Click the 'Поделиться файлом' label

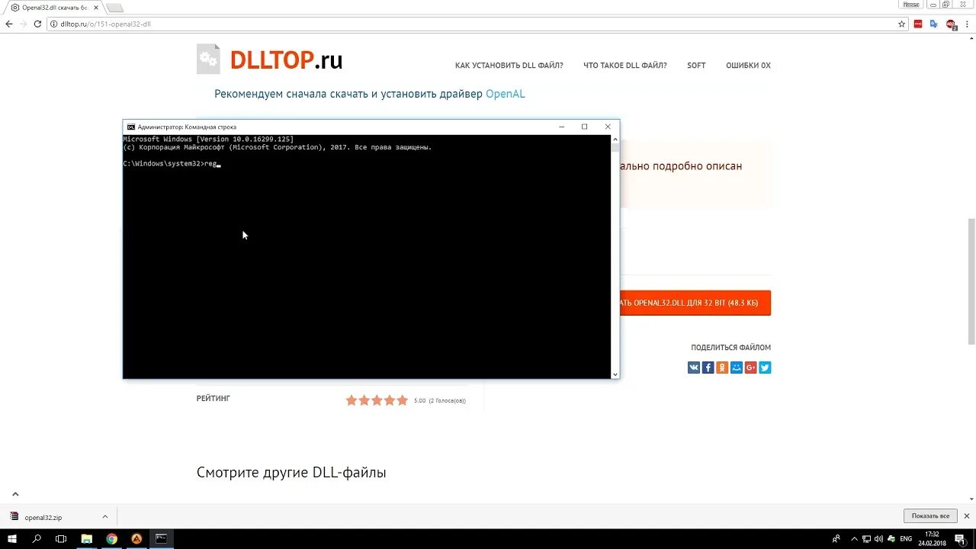[x=730, y=348]
